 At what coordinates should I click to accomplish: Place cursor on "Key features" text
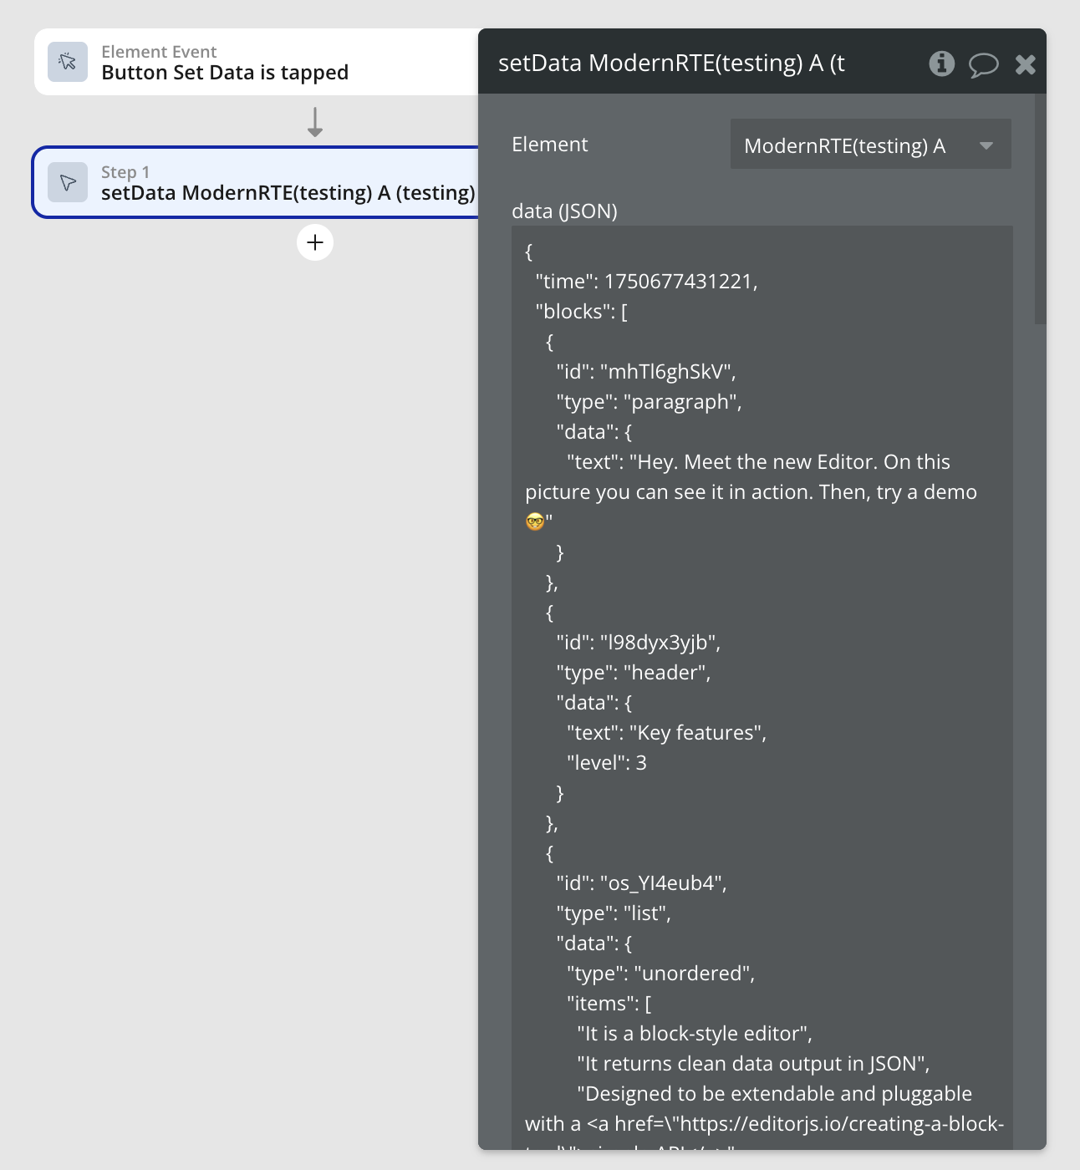(x=698, y=733)
